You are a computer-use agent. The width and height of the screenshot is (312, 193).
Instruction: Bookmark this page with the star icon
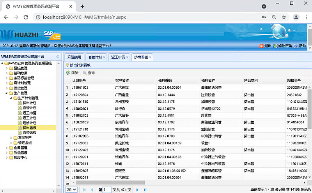(284, 17)
